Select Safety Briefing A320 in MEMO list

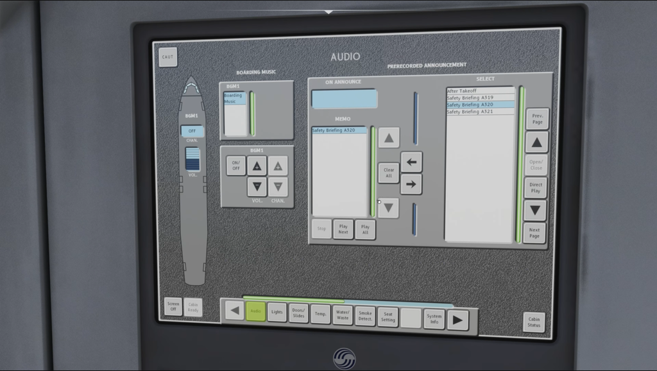[x=339, y=130]
